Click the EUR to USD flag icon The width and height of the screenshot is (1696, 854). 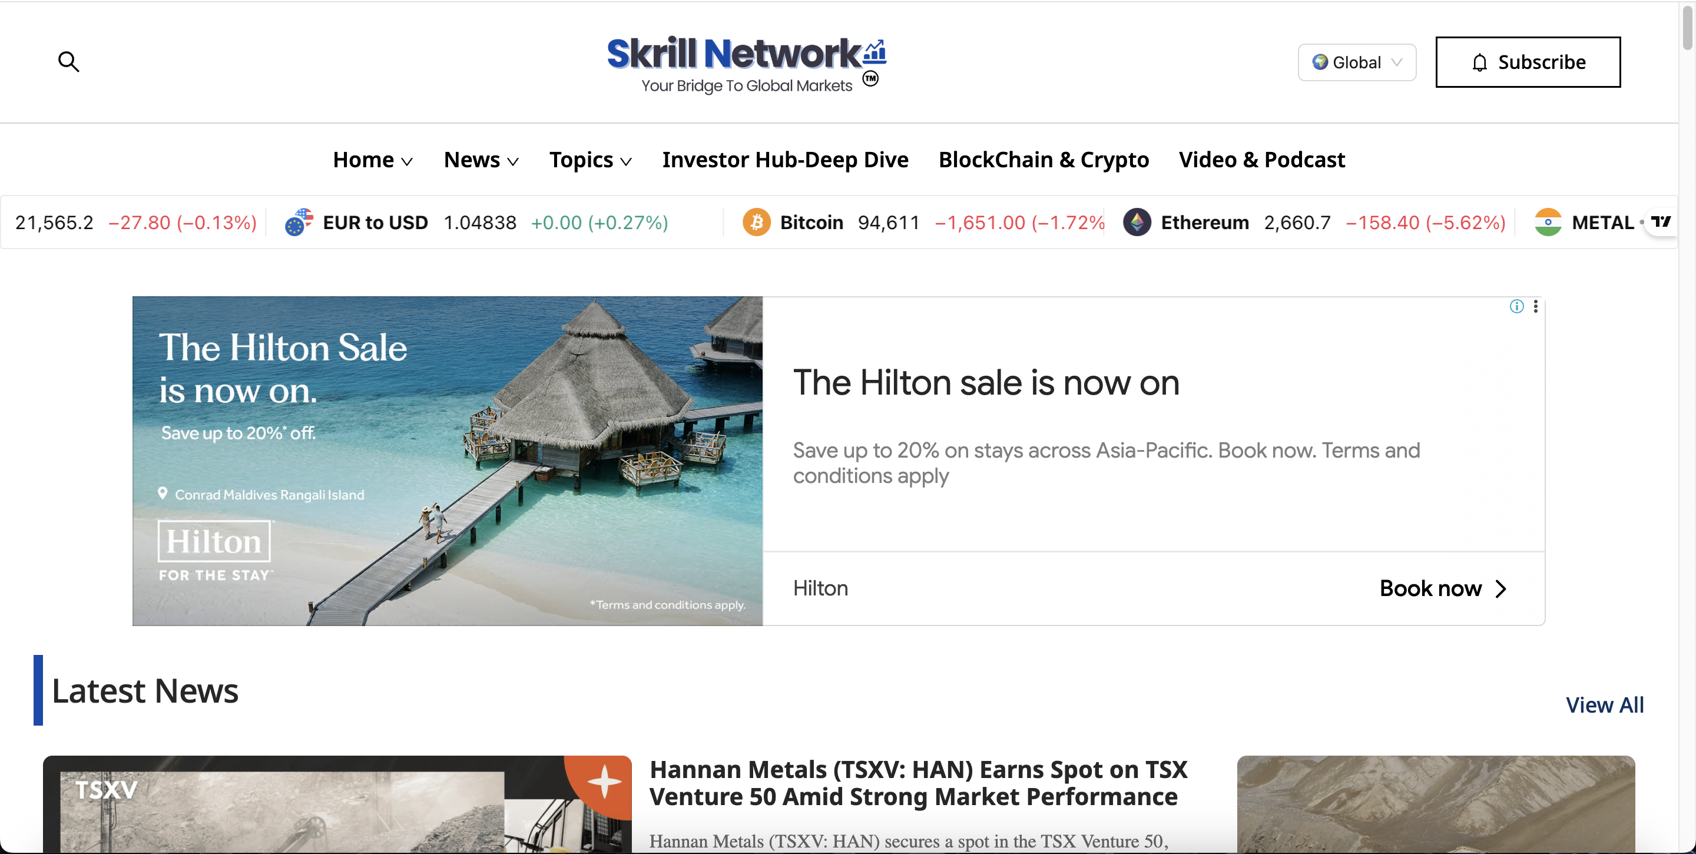(299, 223)
